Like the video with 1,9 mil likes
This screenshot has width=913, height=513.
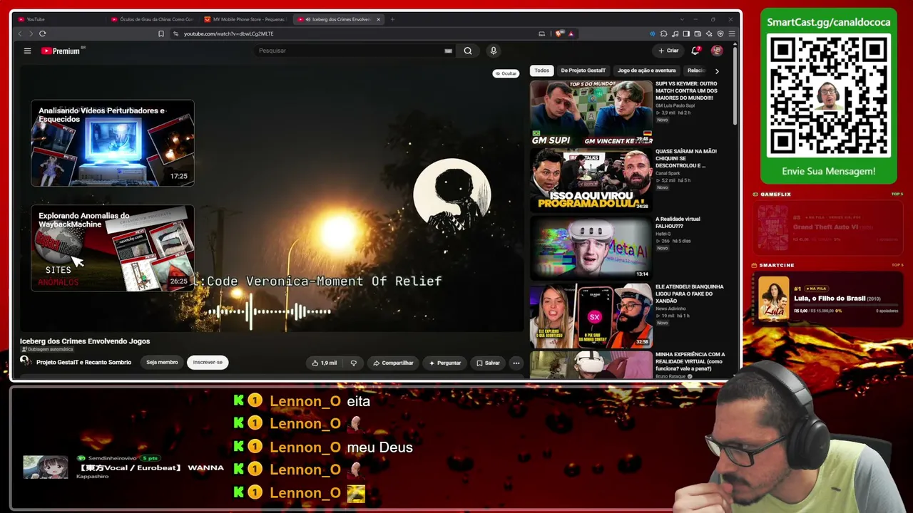(325, 363)
